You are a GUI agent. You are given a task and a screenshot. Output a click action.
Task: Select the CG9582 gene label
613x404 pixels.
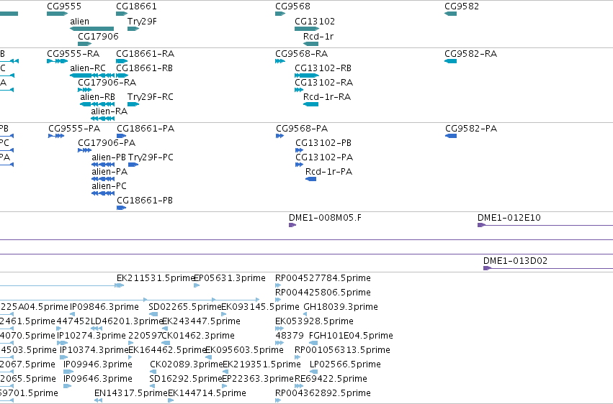click(462, 6)
